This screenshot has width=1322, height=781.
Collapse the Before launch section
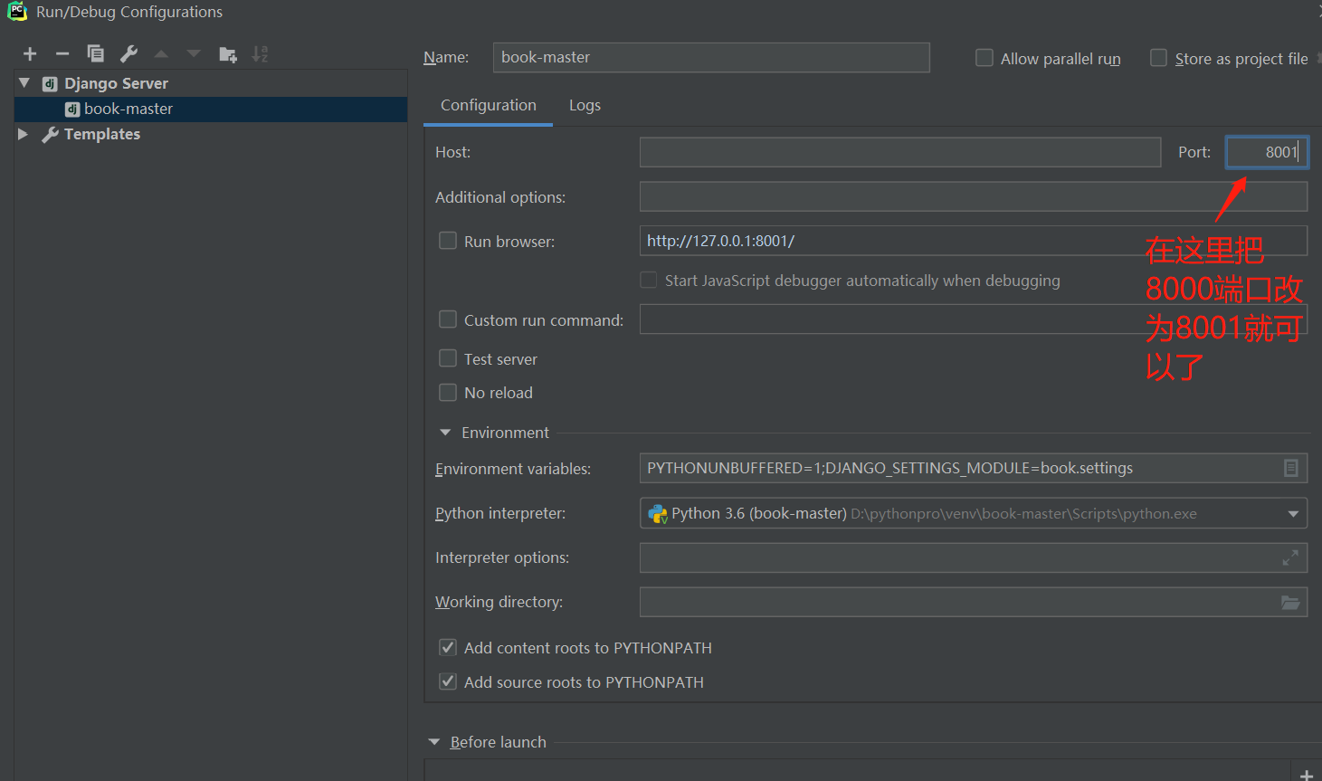click(434, 742)
